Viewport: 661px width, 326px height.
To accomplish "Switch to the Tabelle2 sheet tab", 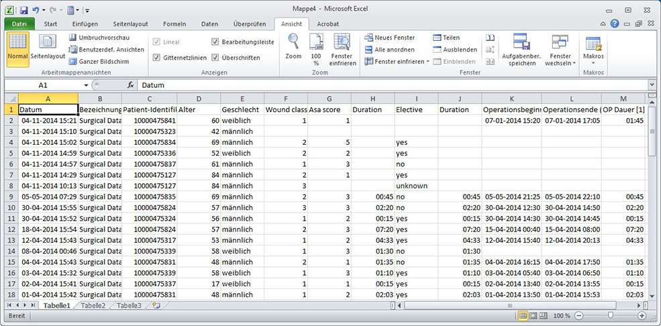I will [93, 306].
